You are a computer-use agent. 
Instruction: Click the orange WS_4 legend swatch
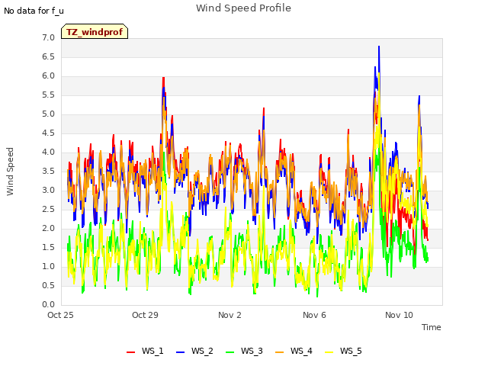[280, 352]
